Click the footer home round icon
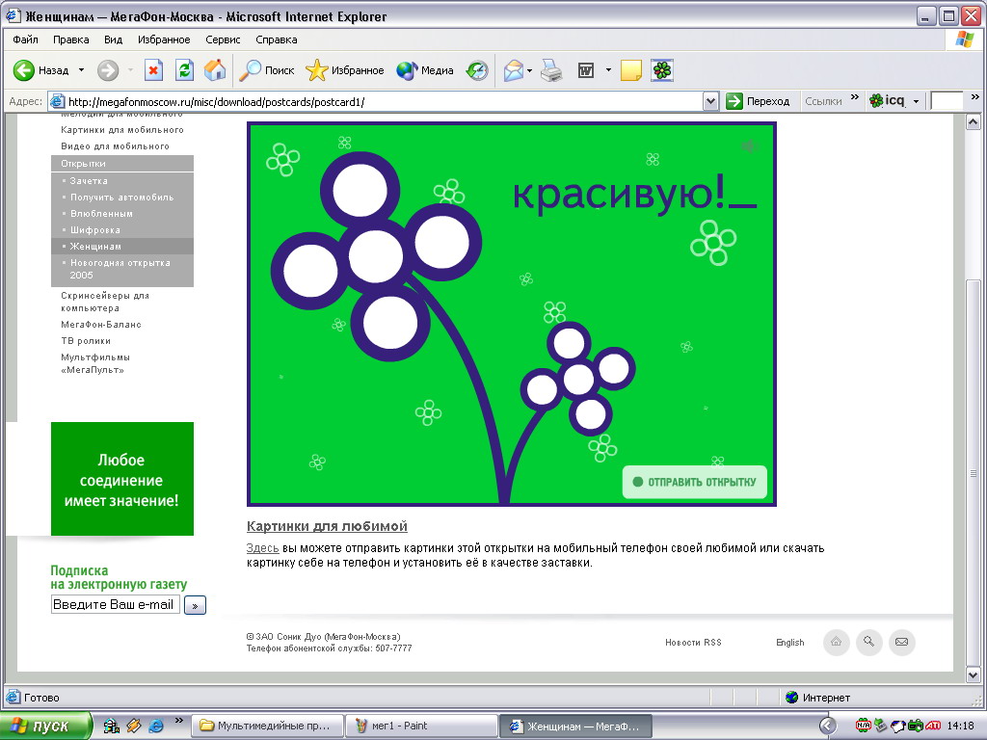The width and height of the screenshot is (987, 740). pos(837,643)
